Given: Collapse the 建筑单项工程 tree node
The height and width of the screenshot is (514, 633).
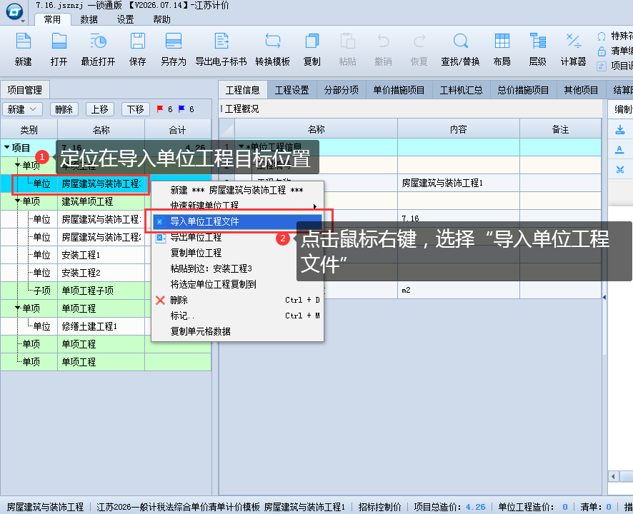Looking at the screenshot, I should click(17, 201).
